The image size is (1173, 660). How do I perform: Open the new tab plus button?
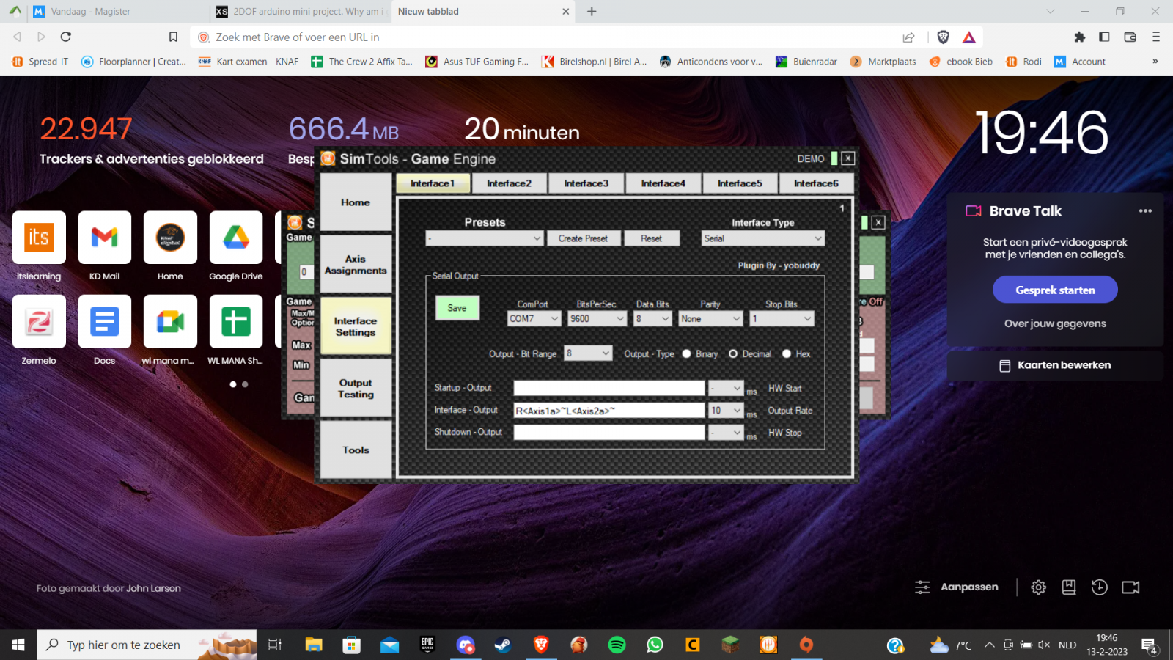click(x=592, y=11)
